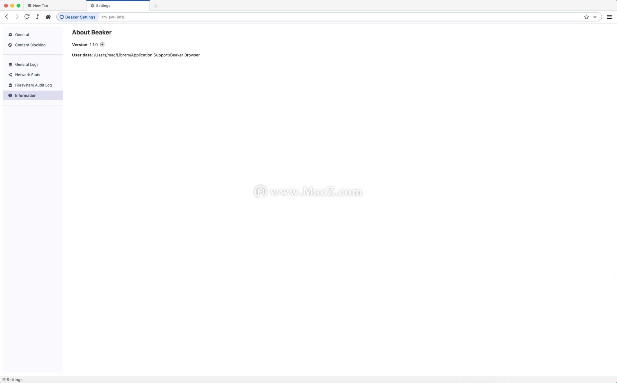Open a new tab with the plus button
Viewport: 617px width, 383px height.
coord(156,6)
